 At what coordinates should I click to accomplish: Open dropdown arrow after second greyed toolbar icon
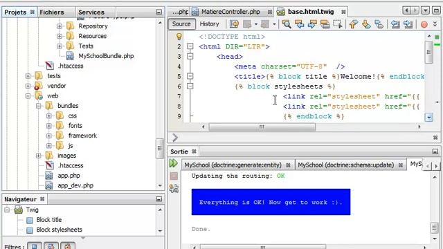274,24
